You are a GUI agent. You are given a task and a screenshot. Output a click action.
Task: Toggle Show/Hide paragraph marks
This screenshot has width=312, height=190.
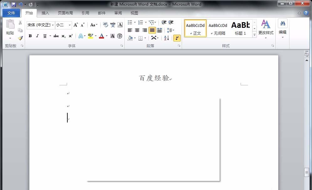pyautogui.click(x=177, y=38)
